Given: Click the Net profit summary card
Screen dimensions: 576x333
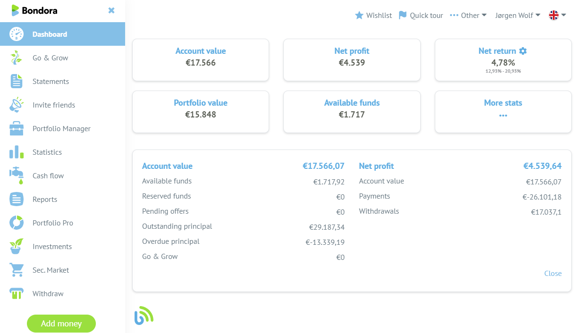Looking at the screenshot, I should (352, 60).
